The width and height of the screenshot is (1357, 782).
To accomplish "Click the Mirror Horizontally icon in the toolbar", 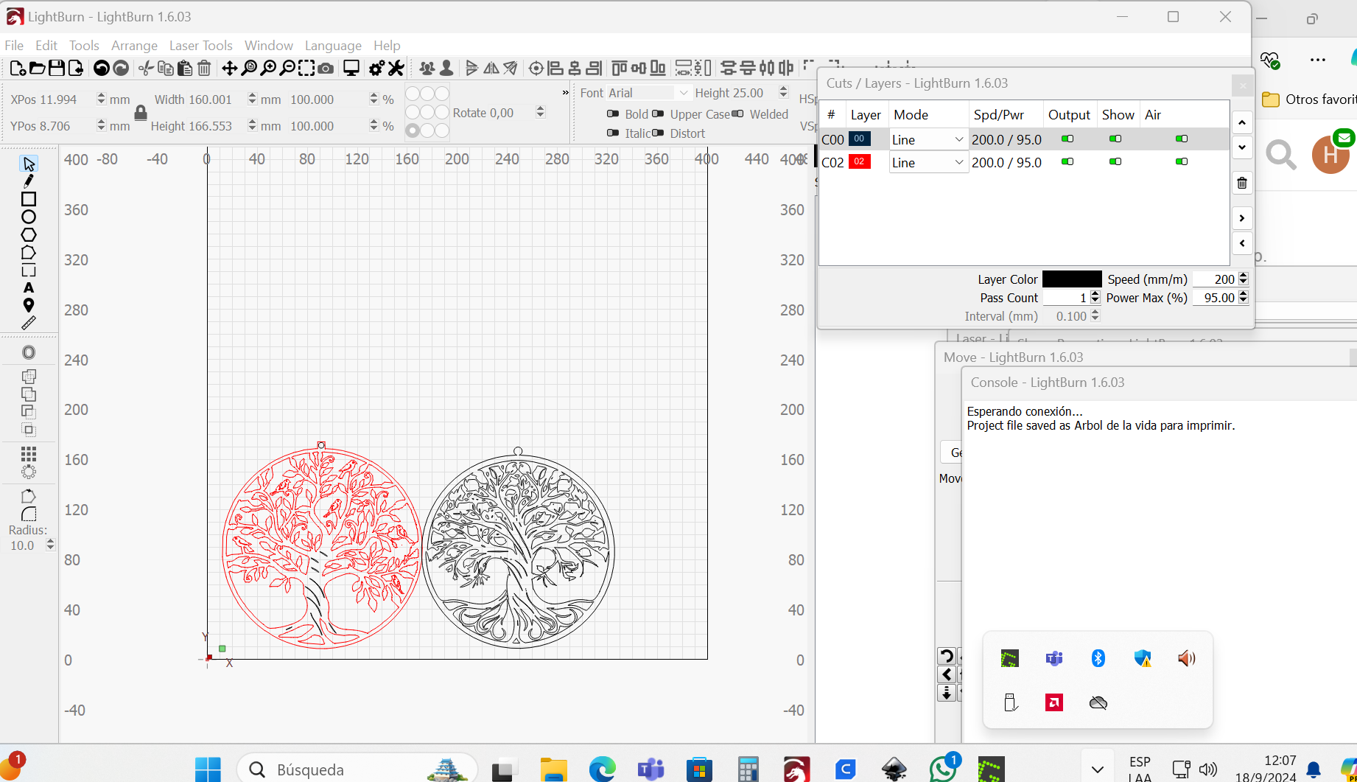I will pyautogui.click(x=491, y=68).
